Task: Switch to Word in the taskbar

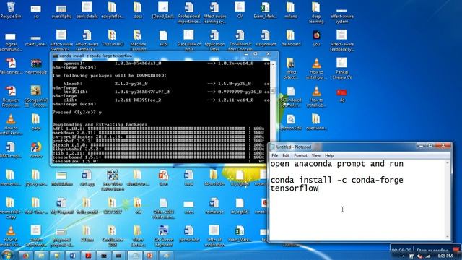Action: coord(72,255)
